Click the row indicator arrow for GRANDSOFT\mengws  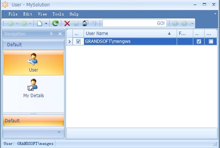coord(69,41)
